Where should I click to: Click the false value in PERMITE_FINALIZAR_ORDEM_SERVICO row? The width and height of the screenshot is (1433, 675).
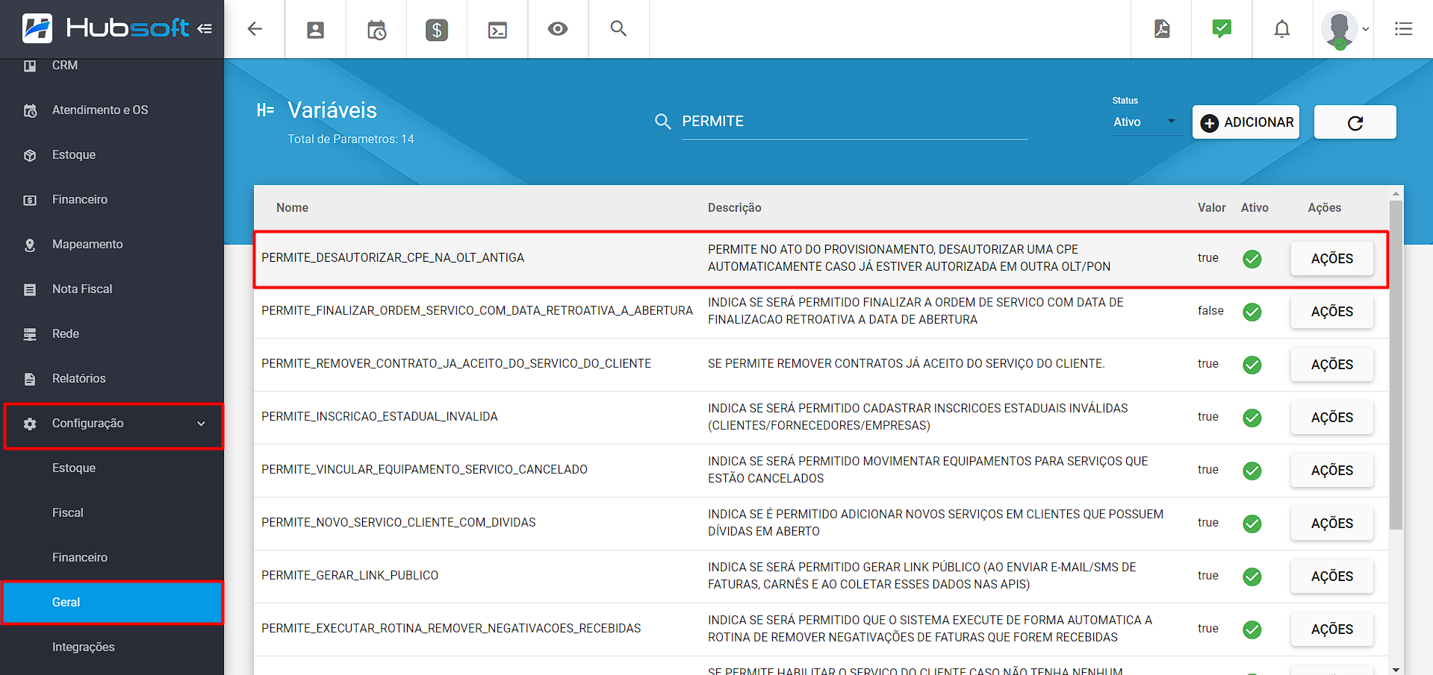click(1210, 311)
